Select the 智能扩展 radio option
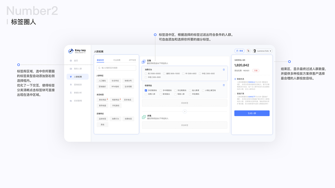Image resolution: width=335 pixels, height=188 pixels. click(x=235, y=94)
